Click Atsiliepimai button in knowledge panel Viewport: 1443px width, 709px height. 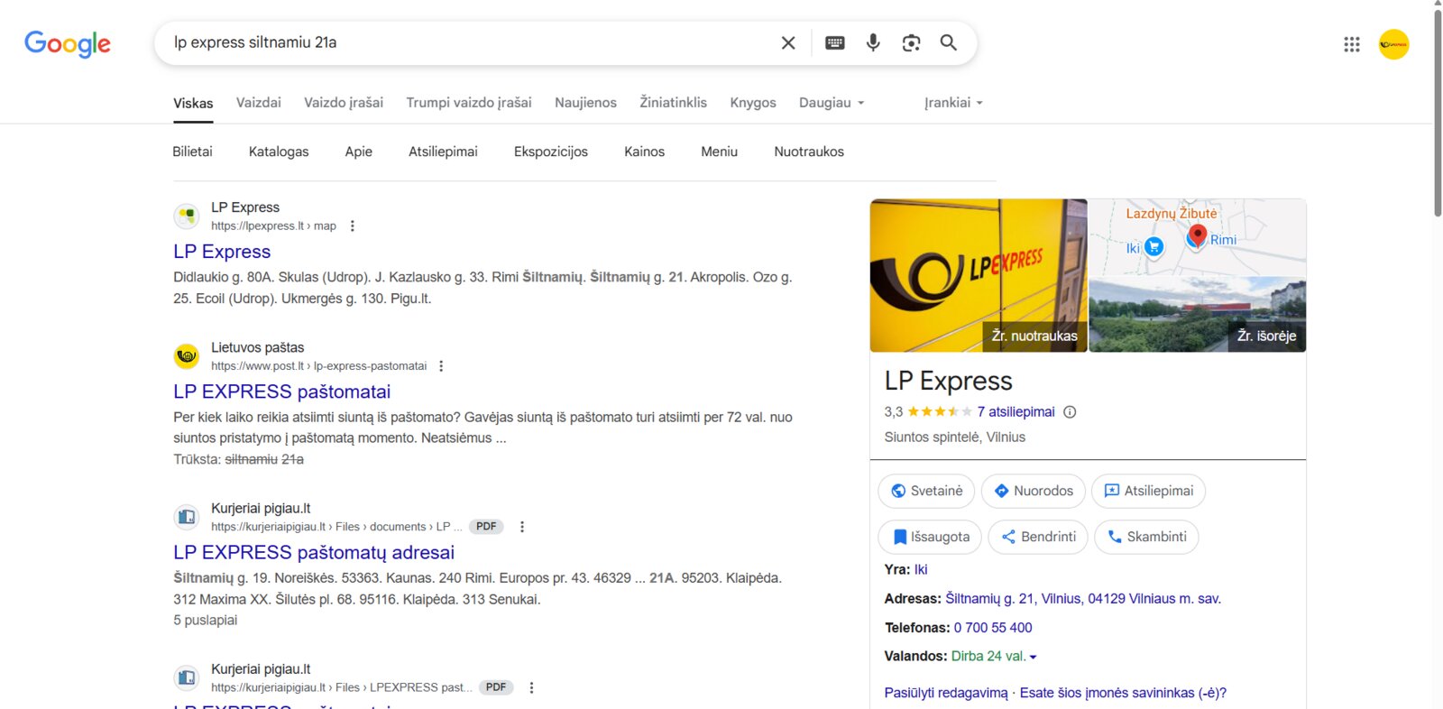click(1148, 491)
